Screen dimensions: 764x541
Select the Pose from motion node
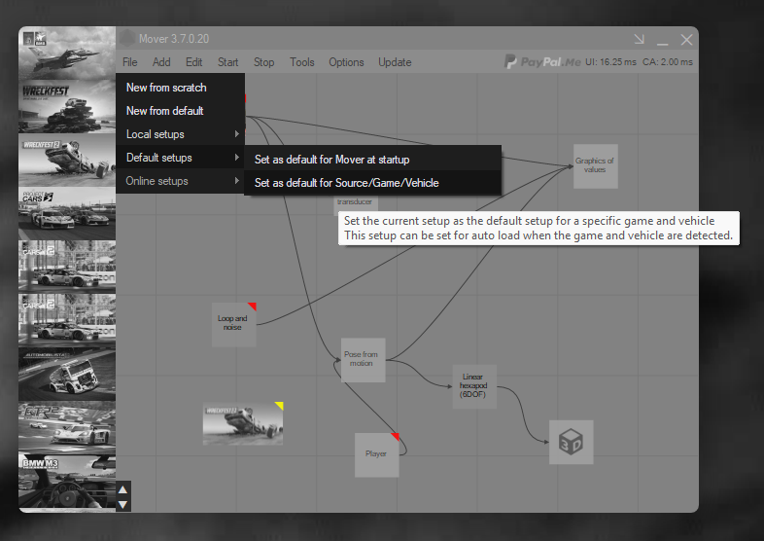363,359
